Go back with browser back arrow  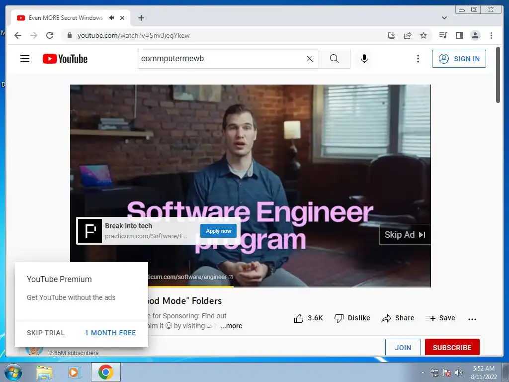[x=18, y=35]
